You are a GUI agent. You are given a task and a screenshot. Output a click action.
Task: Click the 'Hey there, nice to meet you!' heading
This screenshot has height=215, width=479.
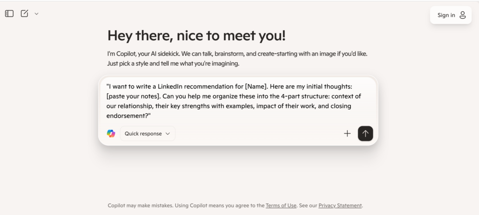[x=196, y=35]
